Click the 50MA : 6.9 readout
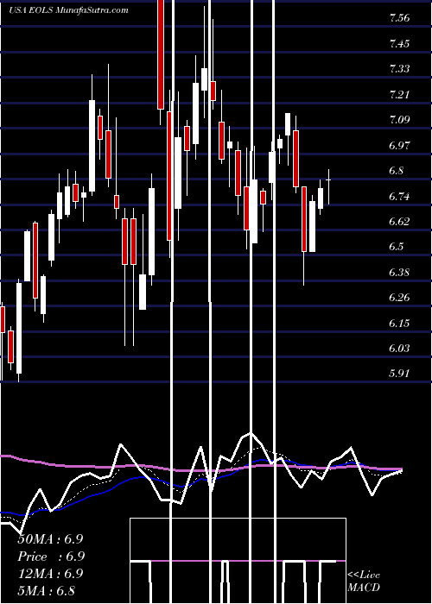Screen dimensions: 432x604 50,539
